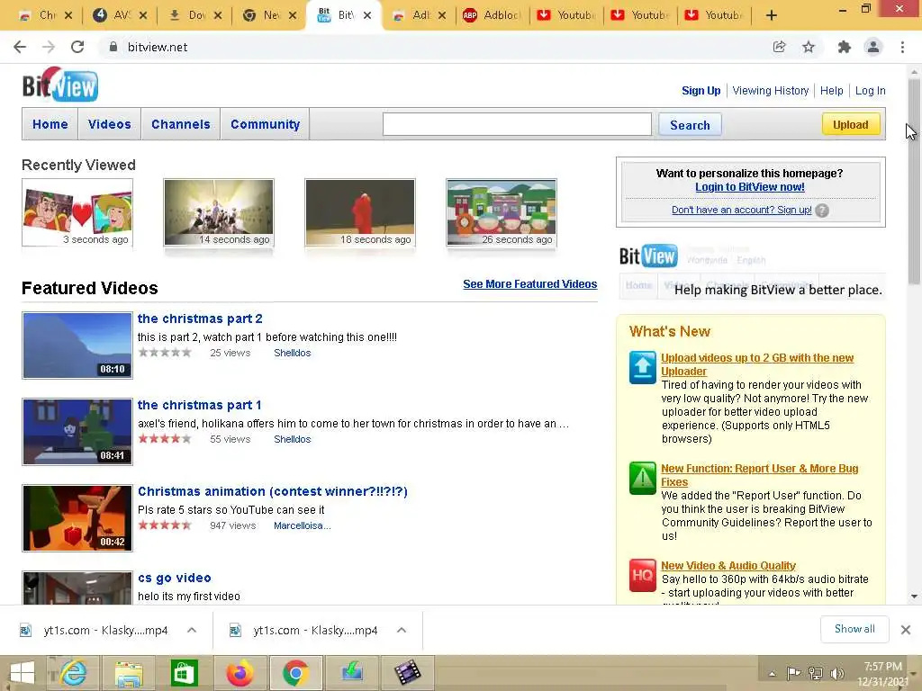Screen dimensions: 922x691
Task: Expand options for the first yt1s.com download
Action: 192,630
